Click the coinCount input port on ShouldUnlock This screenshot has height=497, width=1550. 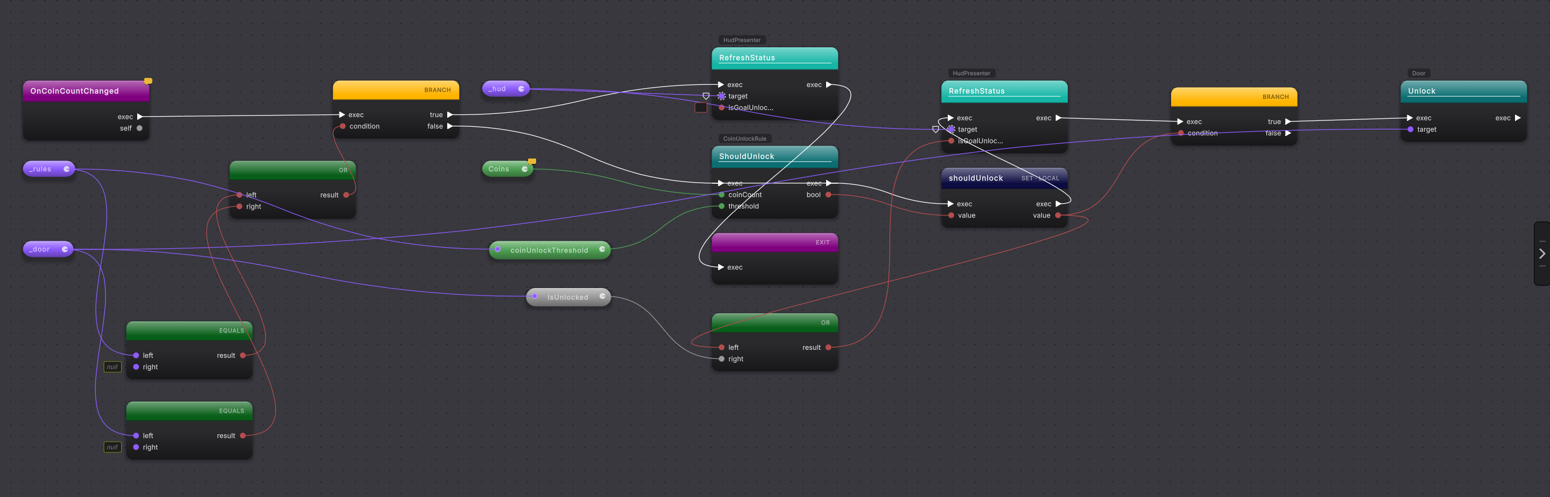click(x=721, y=195)
